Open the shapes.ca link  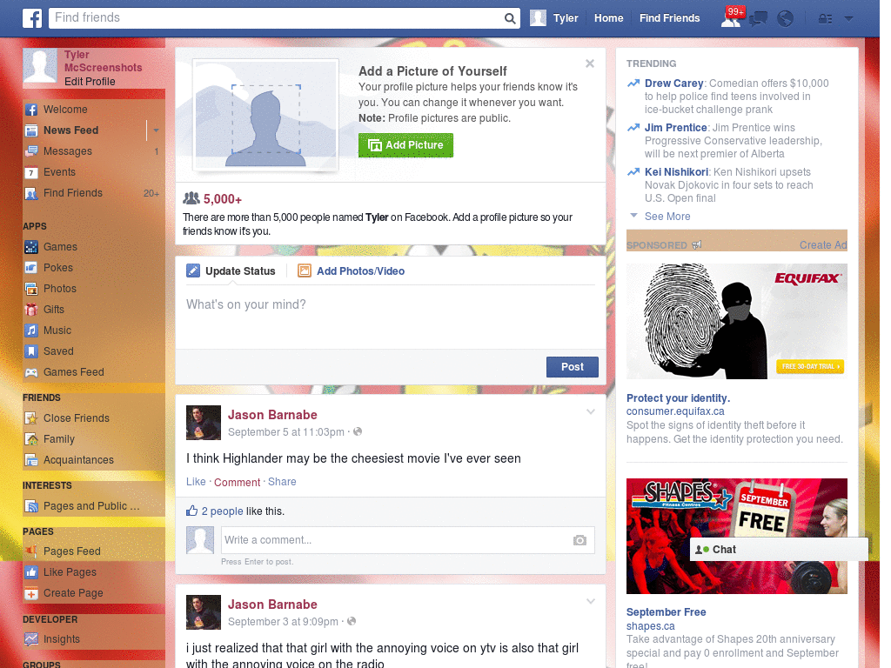coord(651,626)
